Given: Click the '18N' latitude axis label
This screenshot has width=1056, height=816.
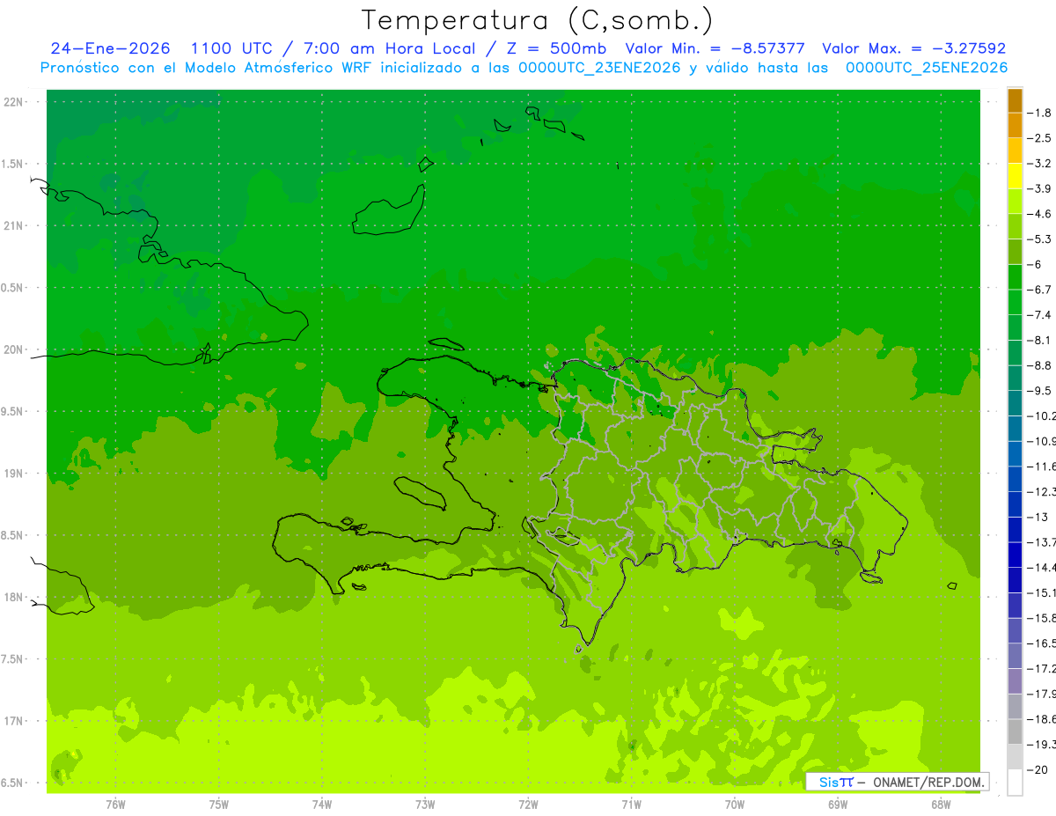Looking at the screenshot, I should tap(15, 597).
